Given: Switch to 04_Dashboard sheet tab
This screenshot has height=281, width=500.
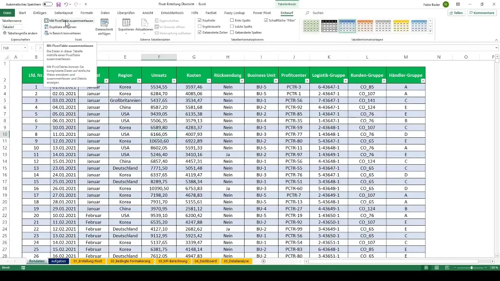Looking at the screenshot, I should coord(206,261).
